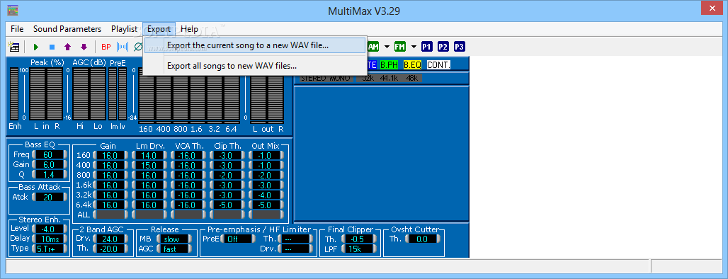The width and height of the screenshot is (728, 279).
Task: Load preset P2
Action: tap(443, 47)
